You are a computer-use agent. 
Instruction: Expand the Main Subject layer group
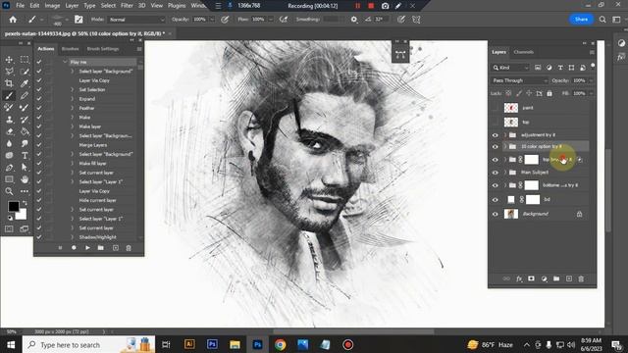(505, 173)
